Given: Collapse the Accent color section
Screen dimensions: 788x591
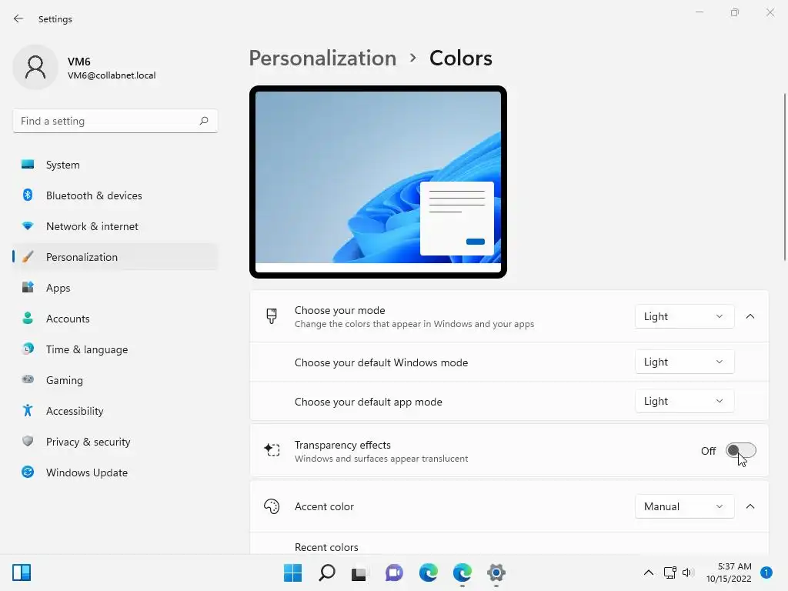Looking at the screenshot, I should coord(750,506).
